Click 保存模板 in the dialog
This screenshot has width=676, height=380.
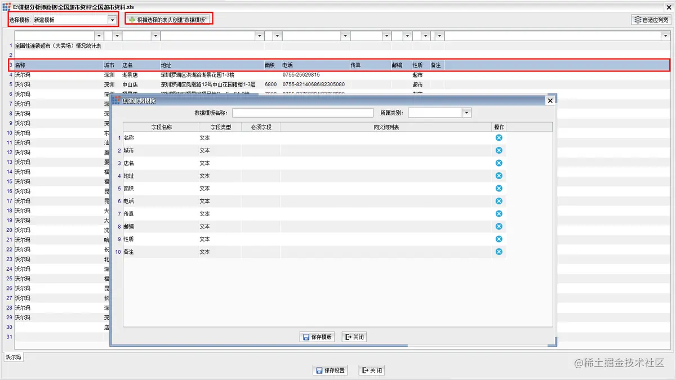[x=317, y=337]
